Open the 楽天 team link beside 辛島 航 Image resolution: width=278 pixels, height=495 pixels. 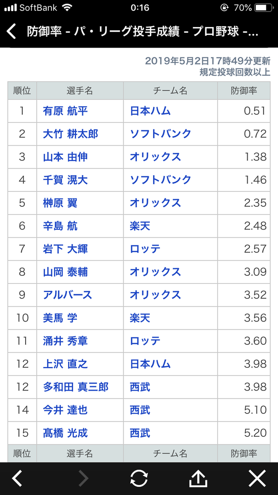[x=140, y=226]
